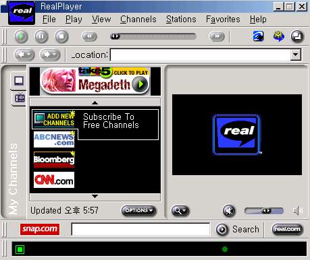Click the green Play button
This screenshot has height=260, width=310.
pyautogui.click(x=21, y=36)
